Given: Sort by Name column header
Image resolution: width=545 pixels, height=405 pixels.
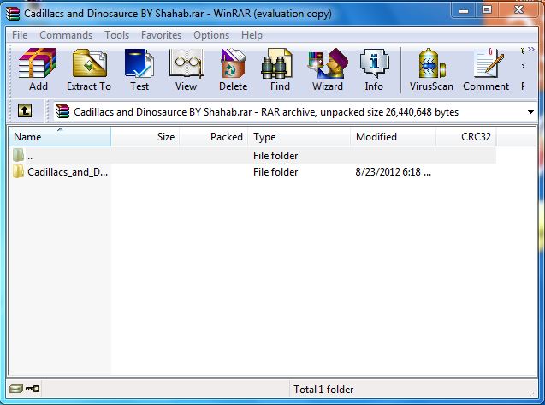Looking at the screenshot, I should pyautogui.click(x=60, y=137).
